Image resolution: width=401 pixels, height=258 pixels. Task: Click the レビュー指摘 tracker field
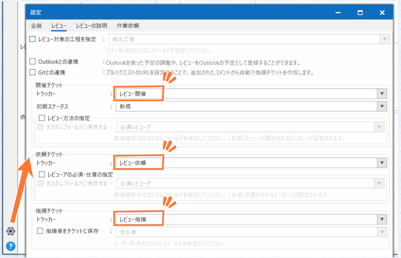point(138,219)
